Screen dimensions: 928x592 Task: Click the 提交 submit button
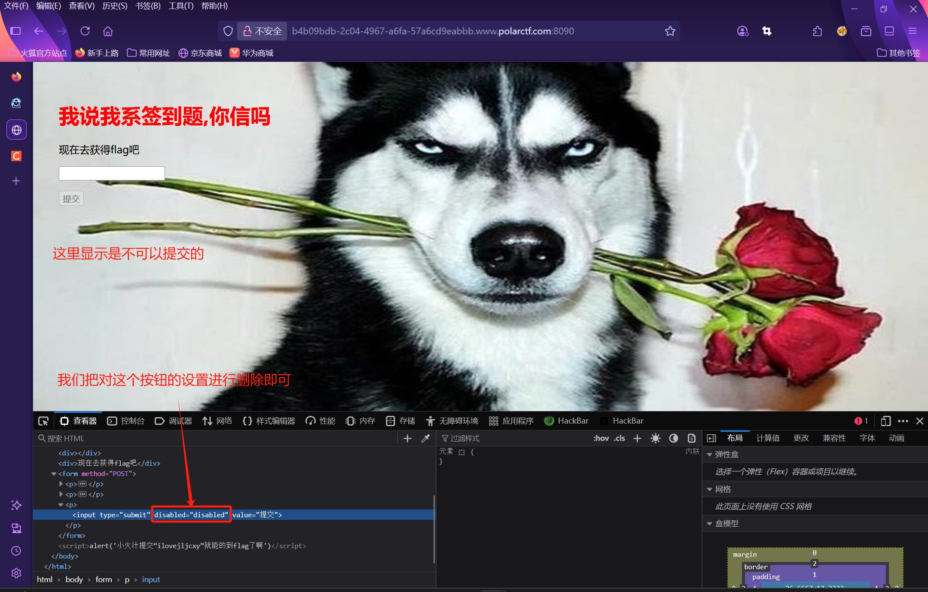71,199
